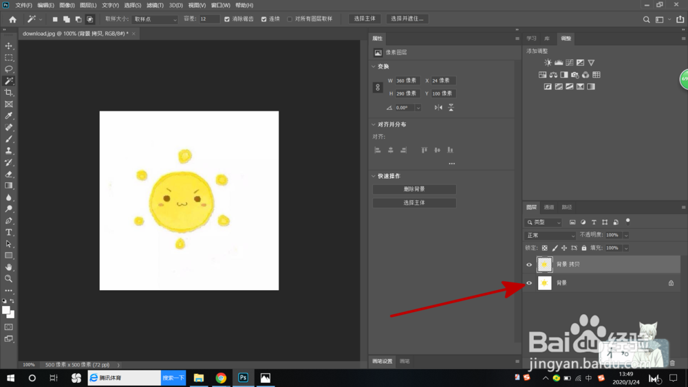Screen dimensions: 688x387
Task: Toggle the anti-alias (消除锯齿) checkbox
Action: coord(227,19)
